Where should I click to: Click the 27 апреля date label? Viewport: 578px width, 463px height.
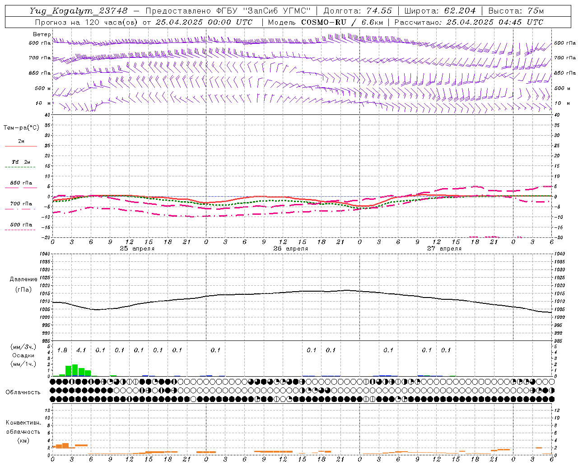click(x=444, y=249)
